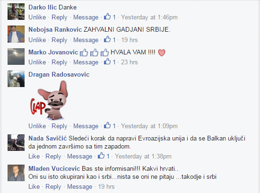Message Dragan Radosavovic from his comment
Screen dimensions: 260x193
86,126
